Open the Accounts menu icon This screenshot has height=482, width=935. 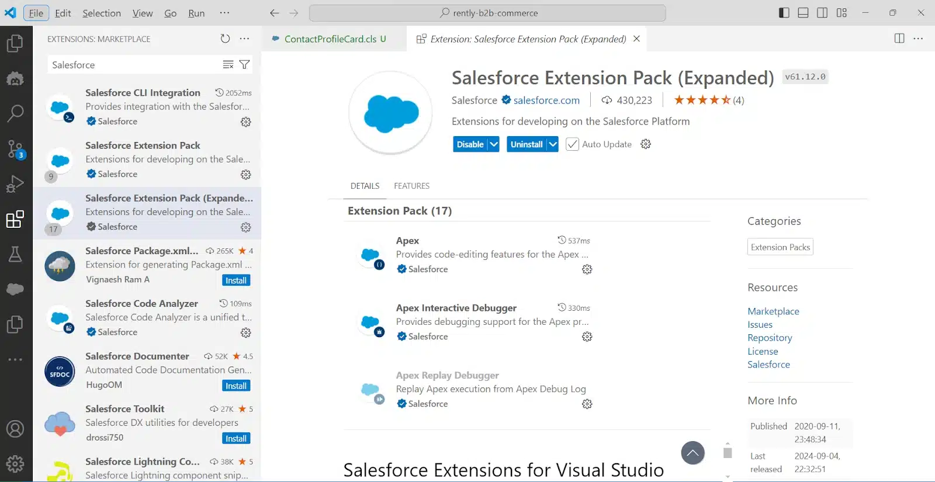tap(15, 429)
